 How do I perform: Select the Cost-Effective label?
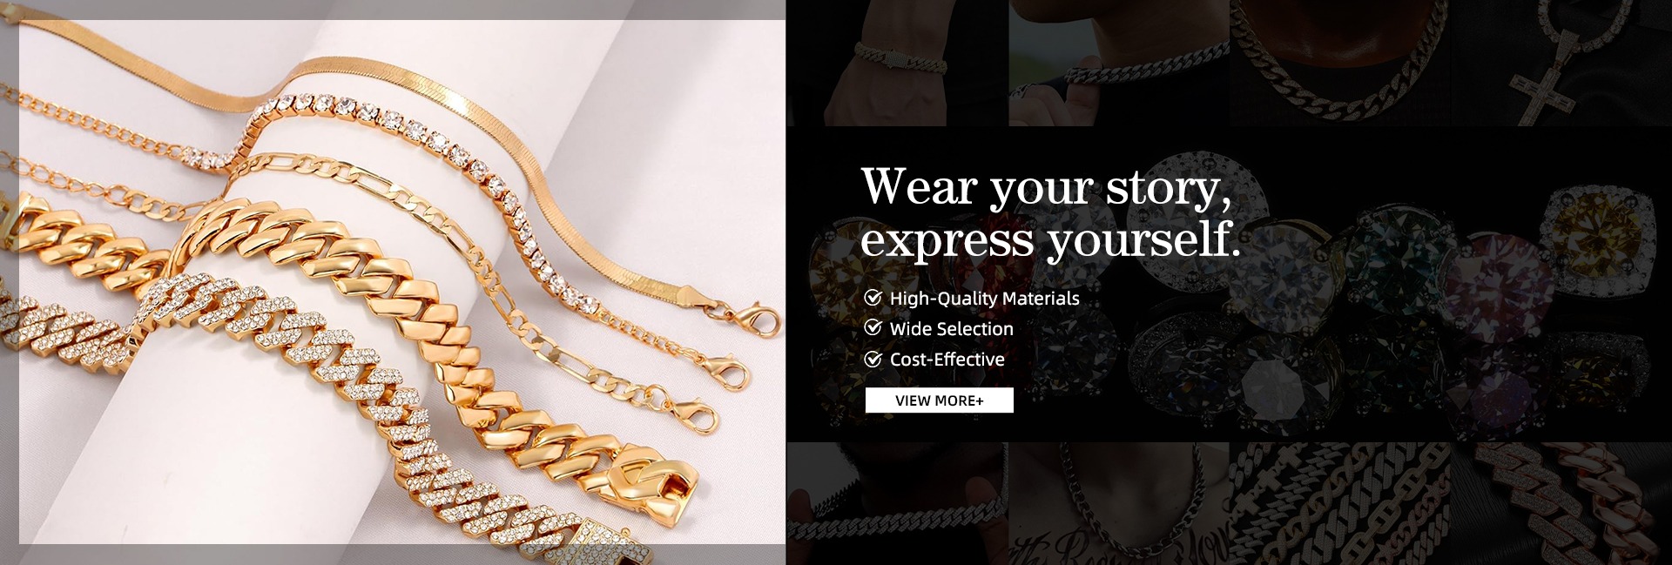click(947, 360)
